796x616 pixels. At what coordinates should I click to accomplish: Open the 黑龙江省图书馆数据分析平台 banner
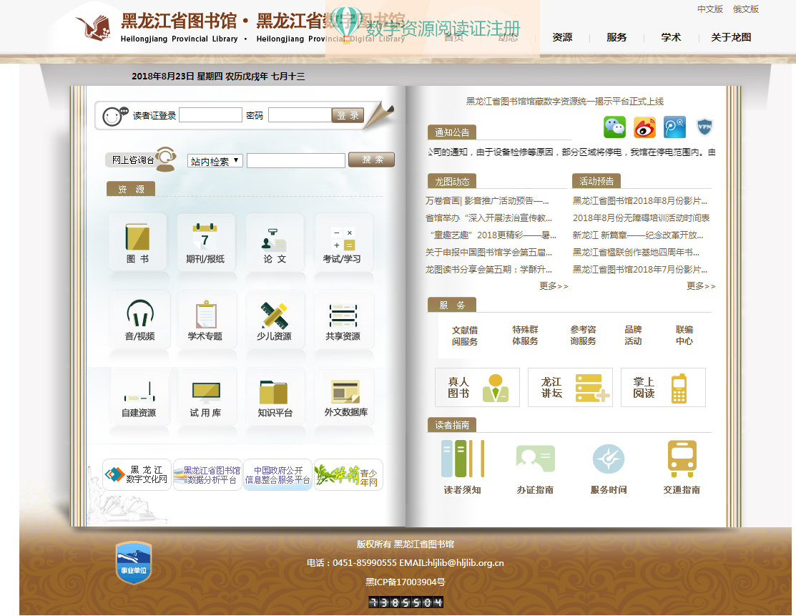[207, 475]
